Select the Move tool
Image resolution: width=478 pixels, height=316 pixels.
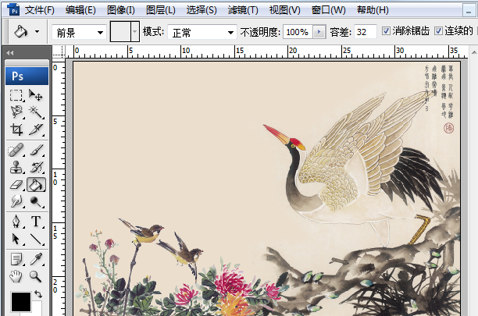tap(36, 95)
